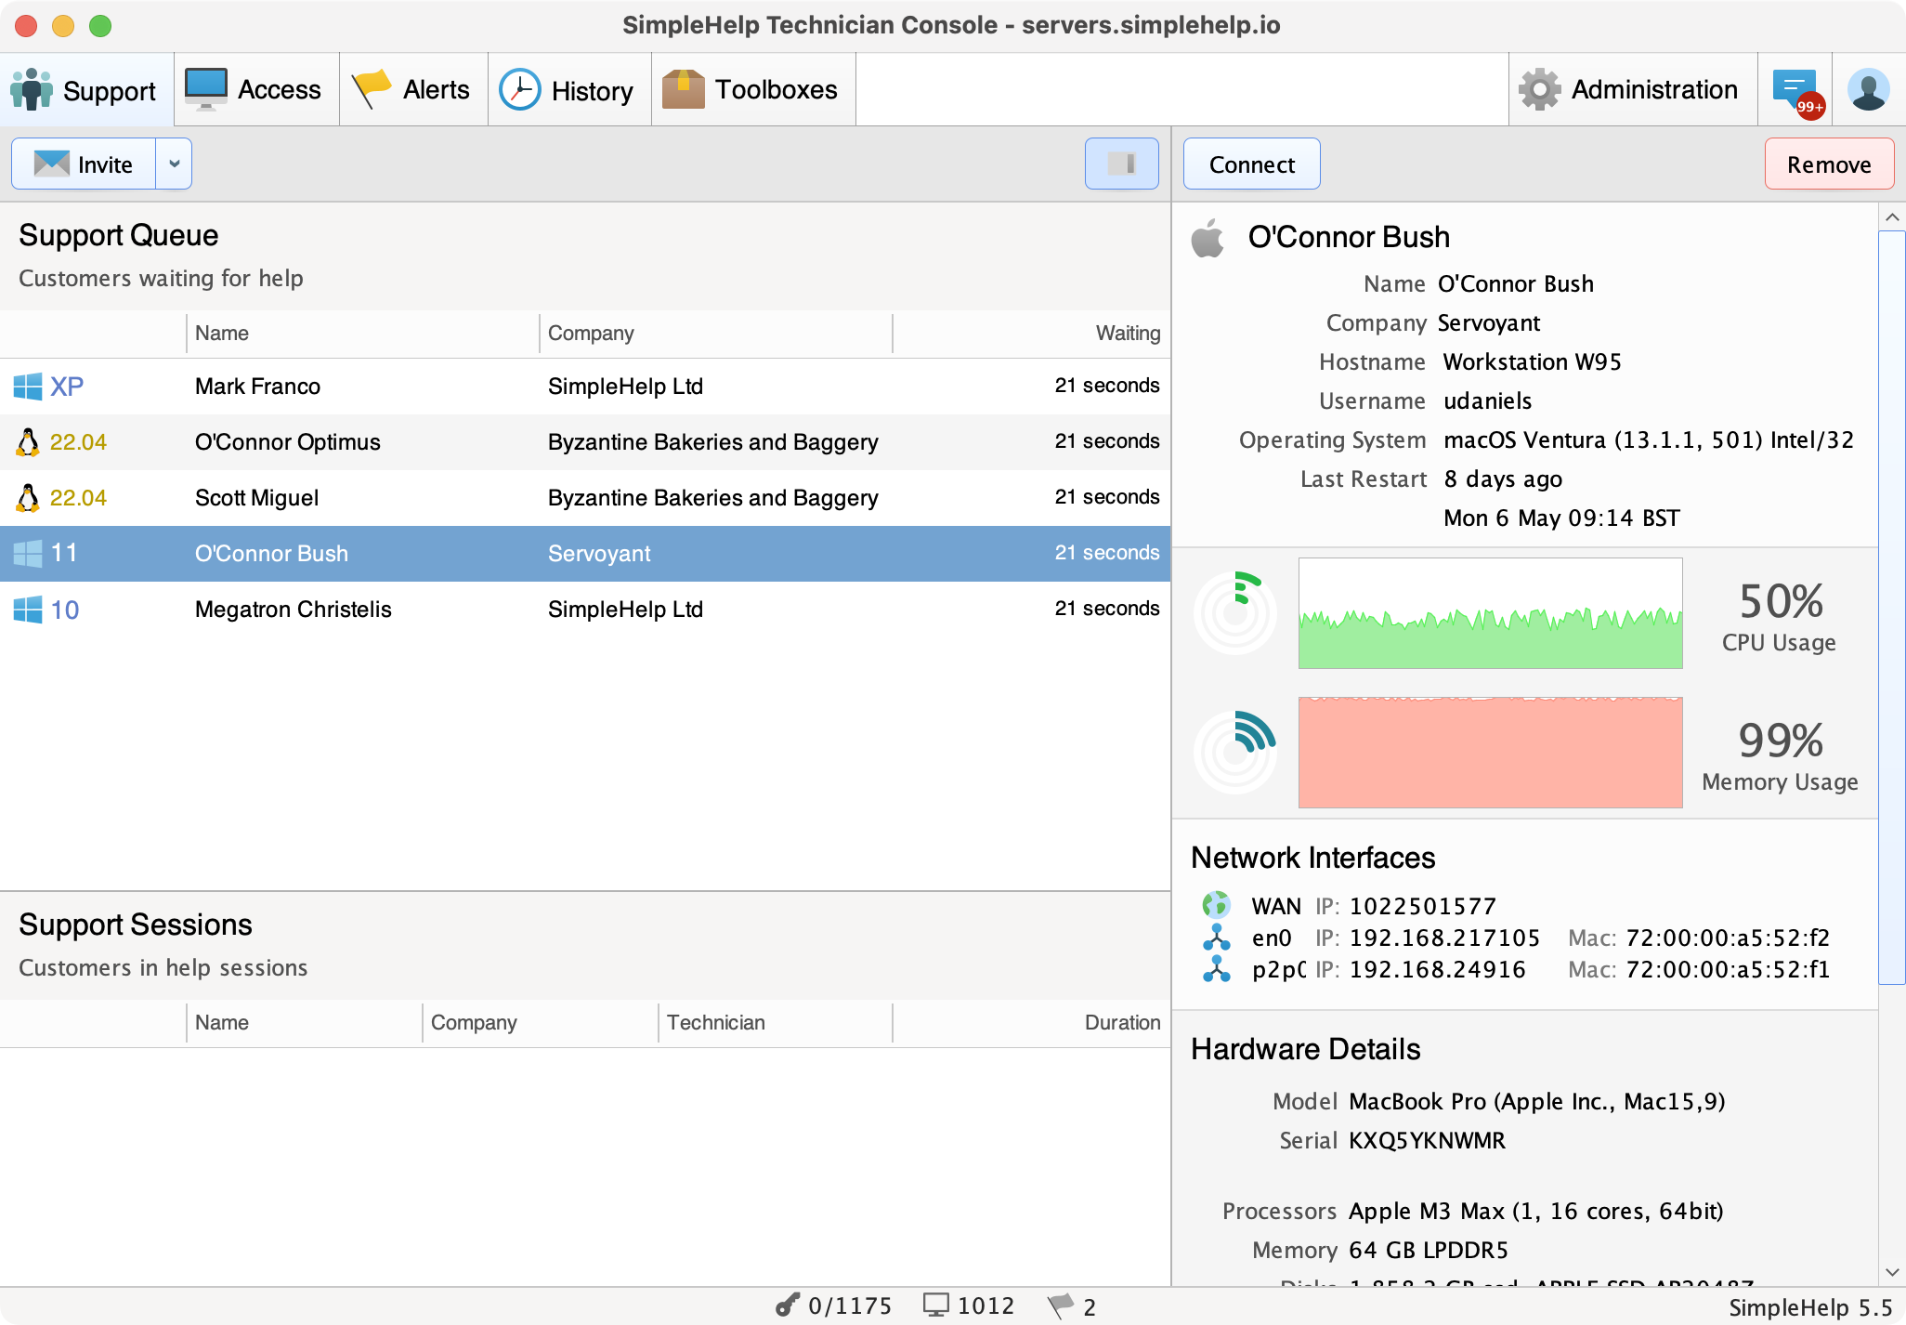This screenshot has height=1325, width=1906.
Task: Select O'Connor Optimus in the queue
Action: (585, 442)
